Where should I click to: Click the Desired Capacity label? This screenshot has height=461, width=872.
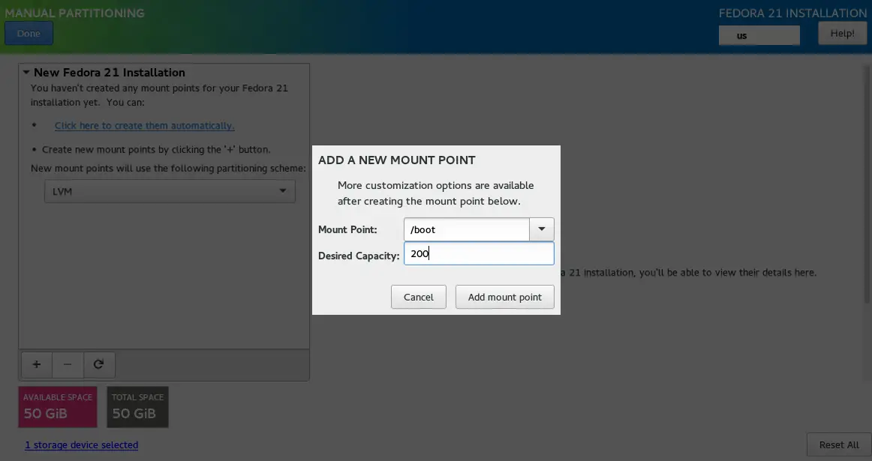tap(359, 256)
